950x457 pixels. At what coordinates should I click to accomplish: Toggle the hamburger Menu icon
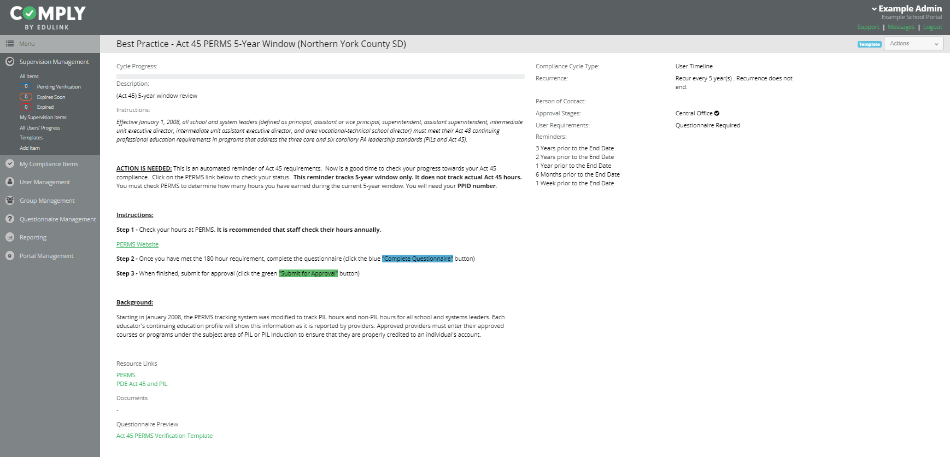pyautogui.click(x=9, y=44)
